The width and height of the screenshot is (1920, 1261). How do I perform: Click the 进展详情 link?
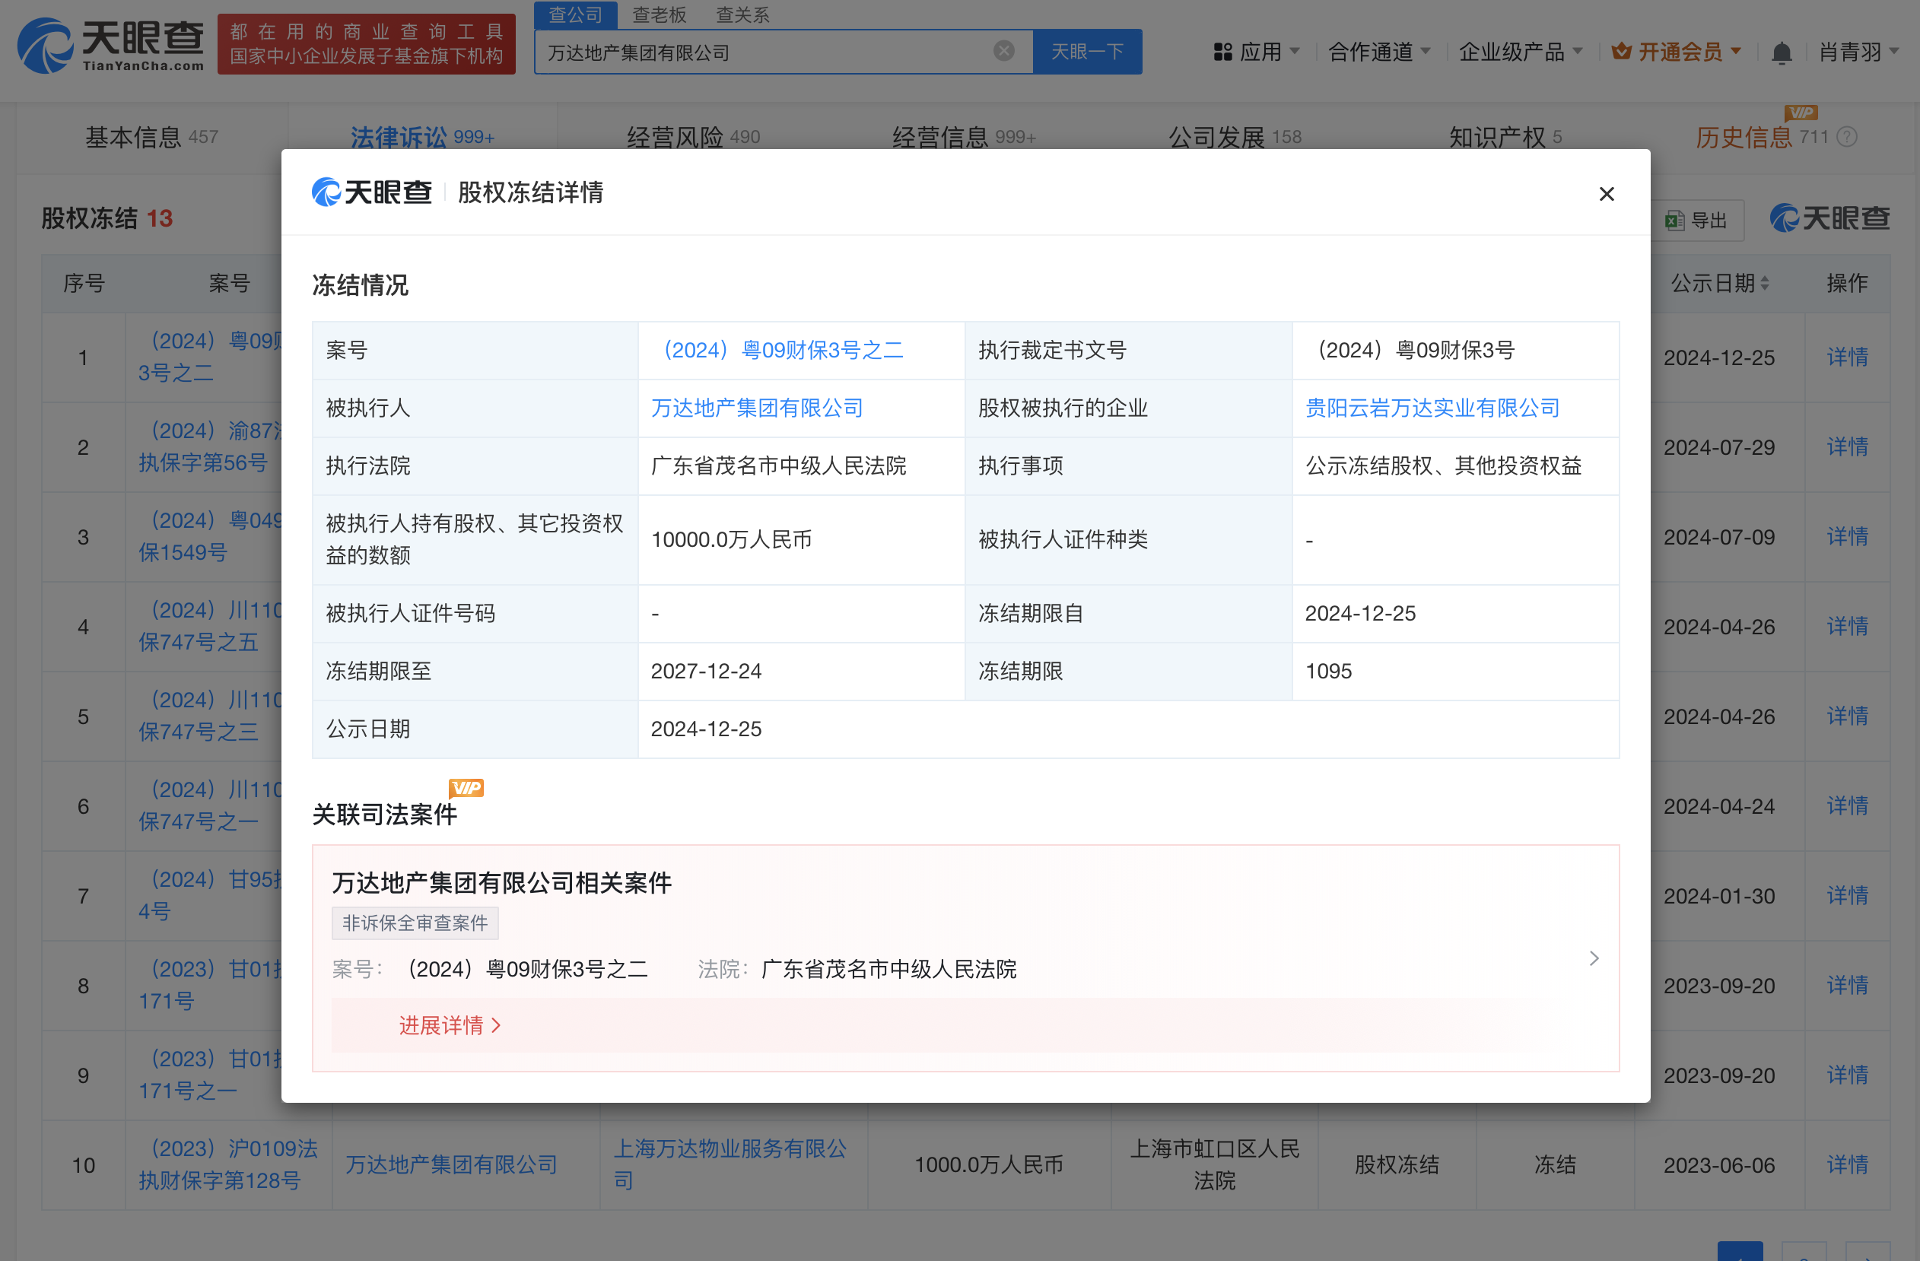point(450,1025)
